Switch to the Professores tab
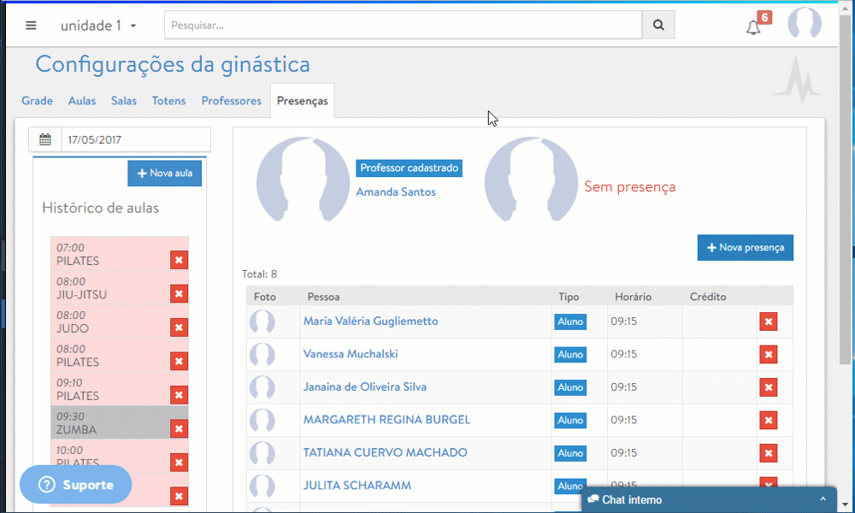The width and height of the screenshot is (855, 513). tap(231, 101)
